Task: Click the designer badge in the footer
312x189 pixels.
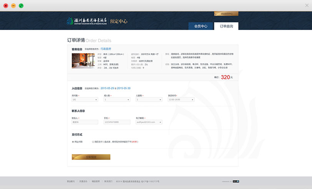Action: (235, 181)
